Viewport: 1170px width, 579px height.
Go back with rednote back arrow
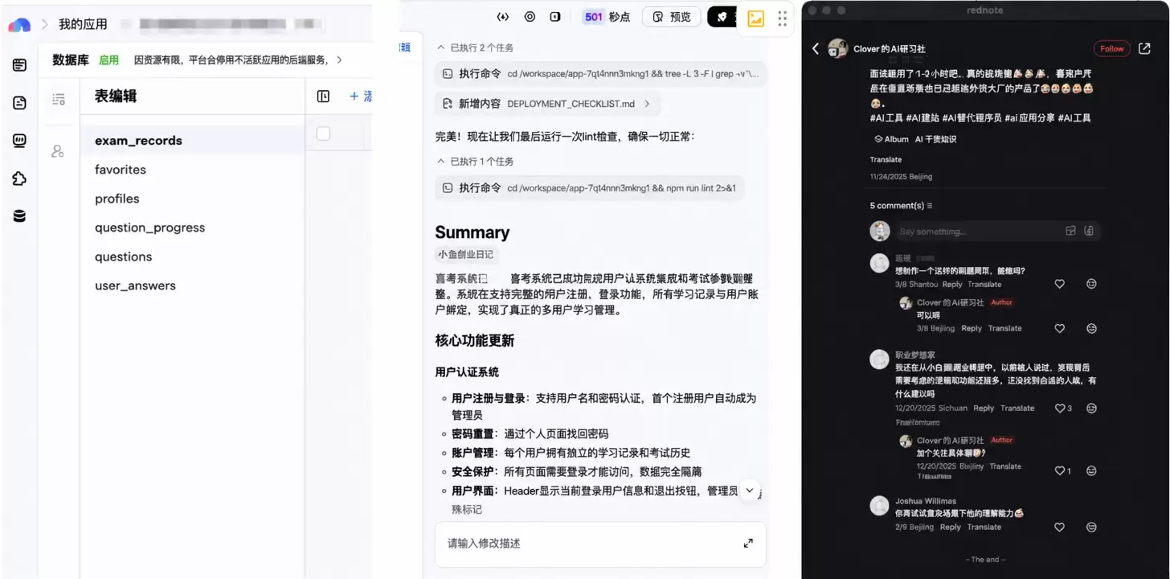tap(816, 49)
